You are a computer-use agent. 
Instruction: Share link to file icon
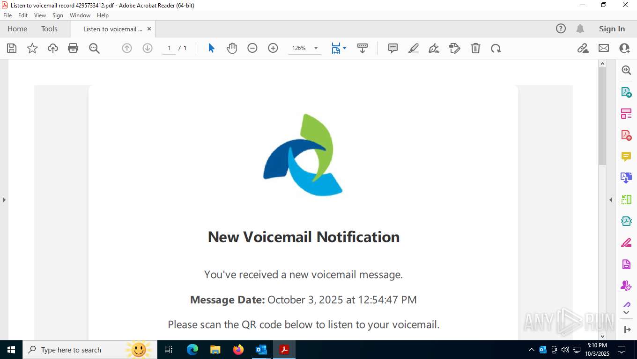pyautogui.click(x=583, y=48)
